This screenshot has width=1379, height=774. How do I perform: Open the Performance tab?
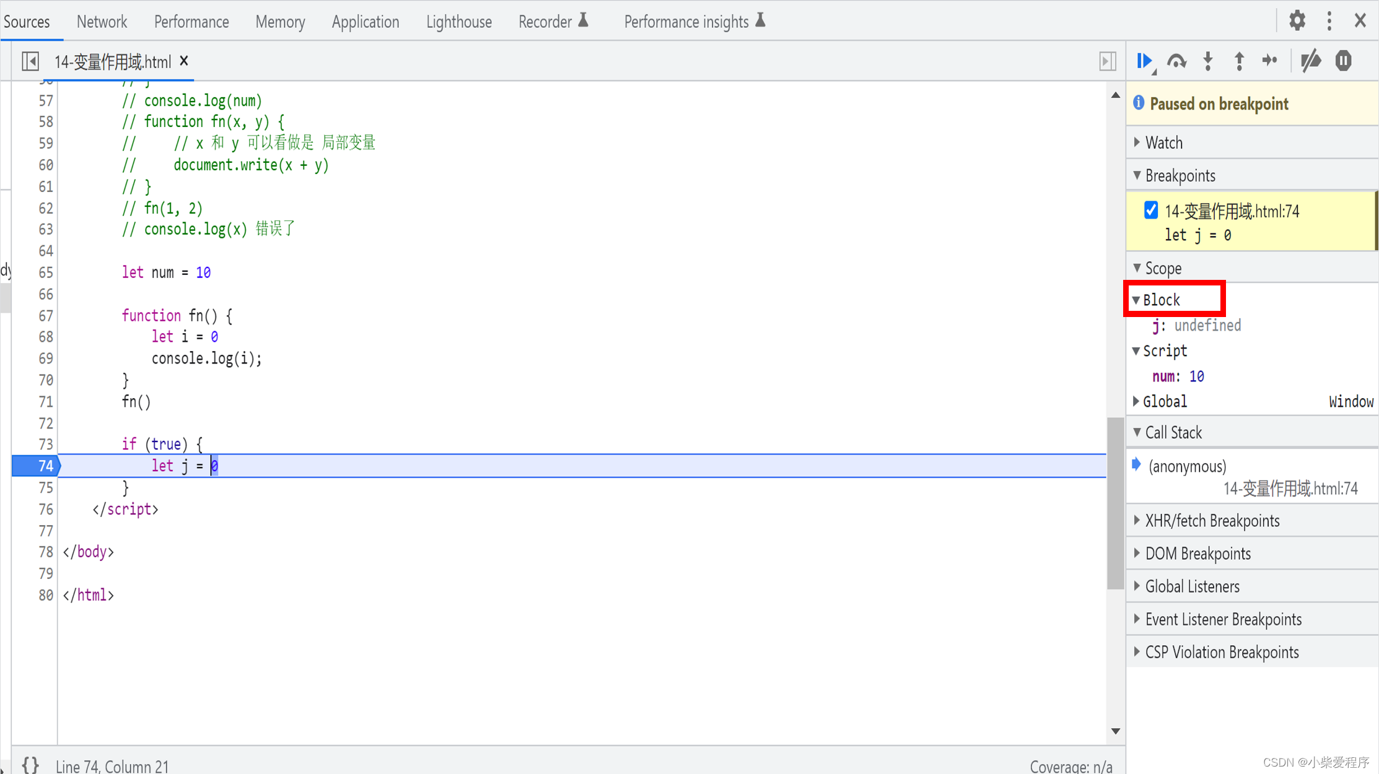tap(191, 22)
